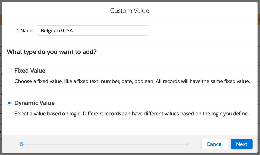The image size is (260, 155).
Task: Select the Fixed Value radio button
Action: 9,71
